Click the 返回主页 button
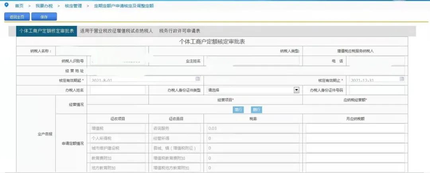430x173 pixels. coord(17,17)
